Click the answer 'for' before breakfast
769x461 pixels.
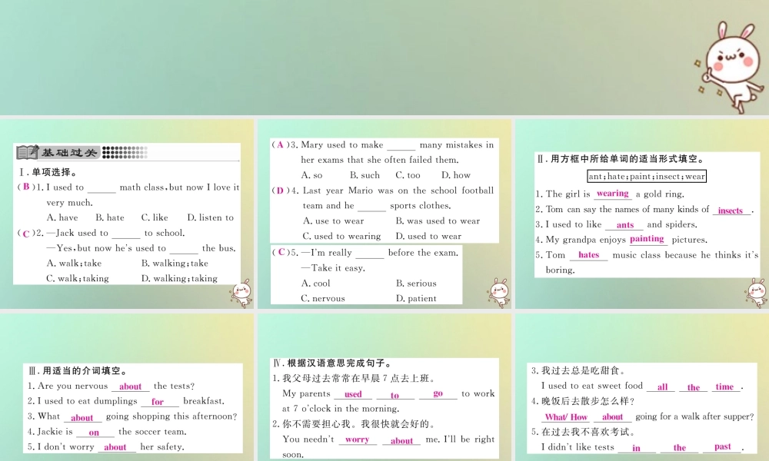(158, 402)
